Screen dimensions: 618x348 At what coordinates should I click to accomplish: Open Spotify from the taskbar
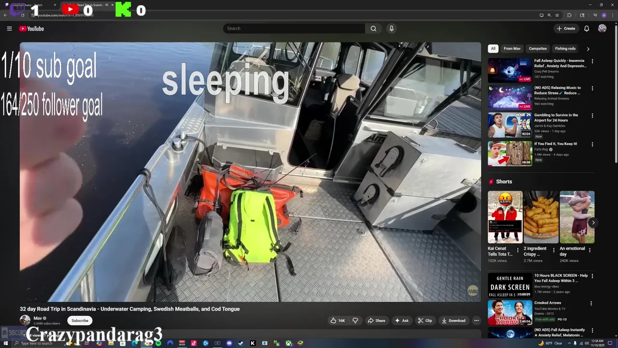(x=158, y=343)
